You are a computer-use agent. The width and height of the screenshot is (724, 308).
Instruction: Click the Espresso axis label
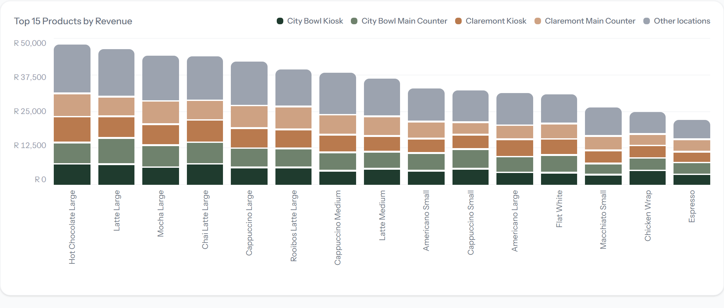pos(692,206)
